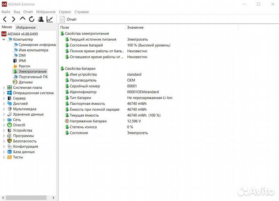Click the battery icon of Свойства электропитания header
Image resolution: width=279 pixels, height=201 pixels.
pos(62,33)
